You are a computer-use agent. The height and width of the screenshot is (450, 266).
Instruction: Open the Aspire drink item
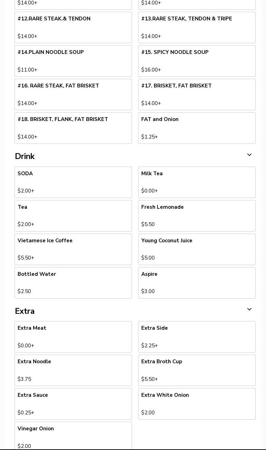(x=197, y=283)
